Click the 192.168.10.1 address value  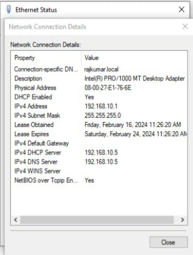(101, 106)
